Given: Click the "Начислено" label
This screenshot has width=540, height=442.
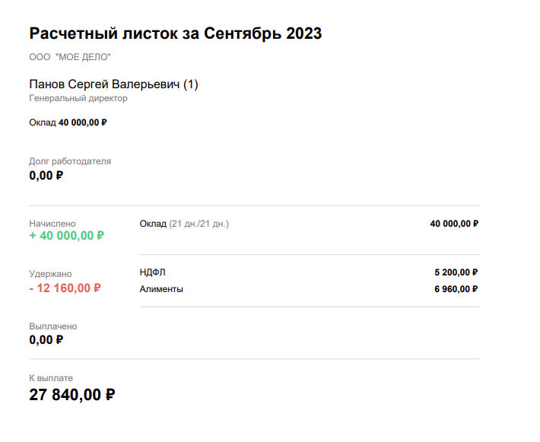Looking at the screenshot, I should tap(52, 224).
